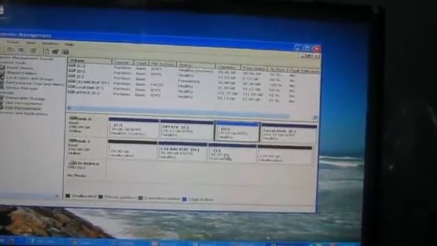Select the Storage tree node
This screenshot has width=437, height=246.
pos(7,93)
